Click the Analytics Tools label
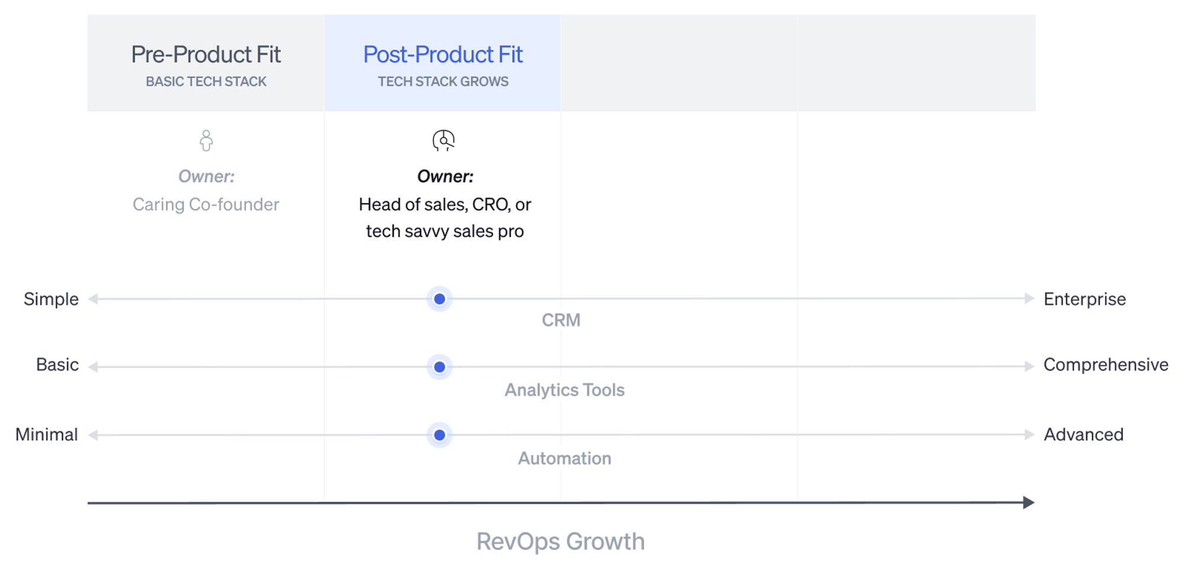The height and width of the screenshot is (577, 1184). pos(564,390)
